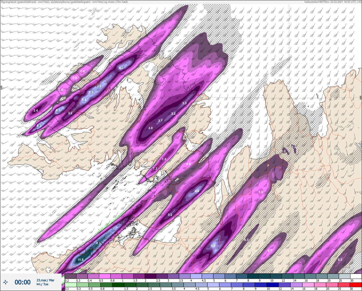Select upper legend dark teal swatch between 8 and 9
The height and width of the screenshot is (291, 362).
(x=253, y=276)
